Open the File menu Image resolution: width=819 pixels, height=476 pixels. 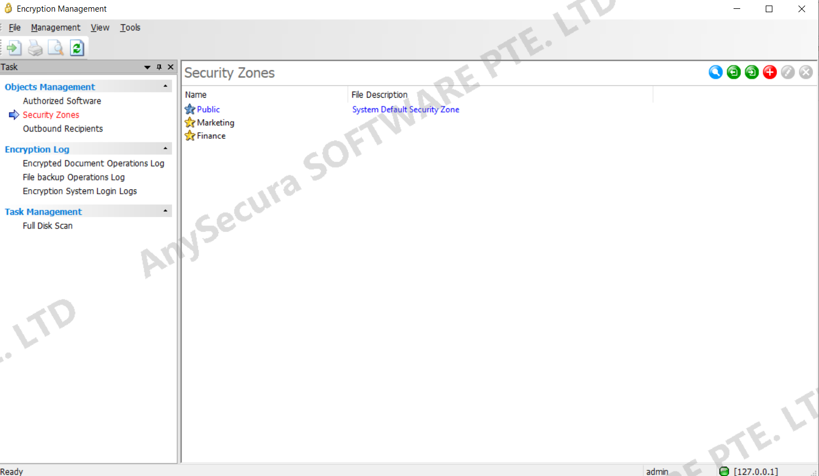pos(15,27)
